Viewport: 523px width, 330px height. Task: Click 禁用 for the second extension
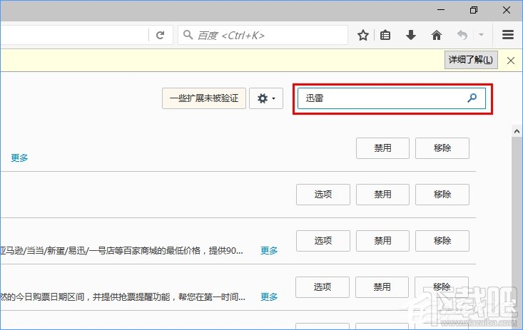pos(382,195)
